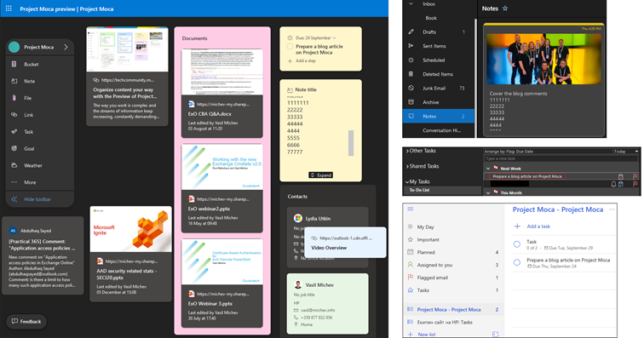Viewport: 644px width, 338px height.
Task: Select the Bucket icon in toolbar
Action: 14,64
